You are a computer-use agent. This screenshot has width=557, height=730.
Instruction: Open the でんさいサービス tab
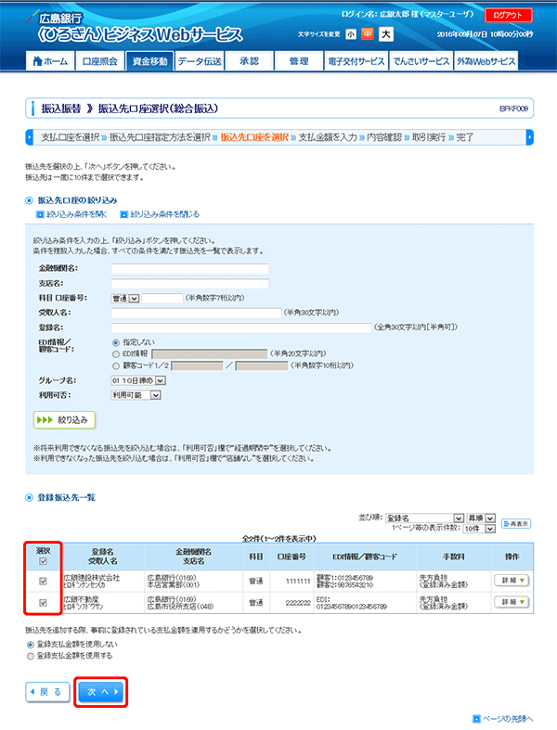421,61
